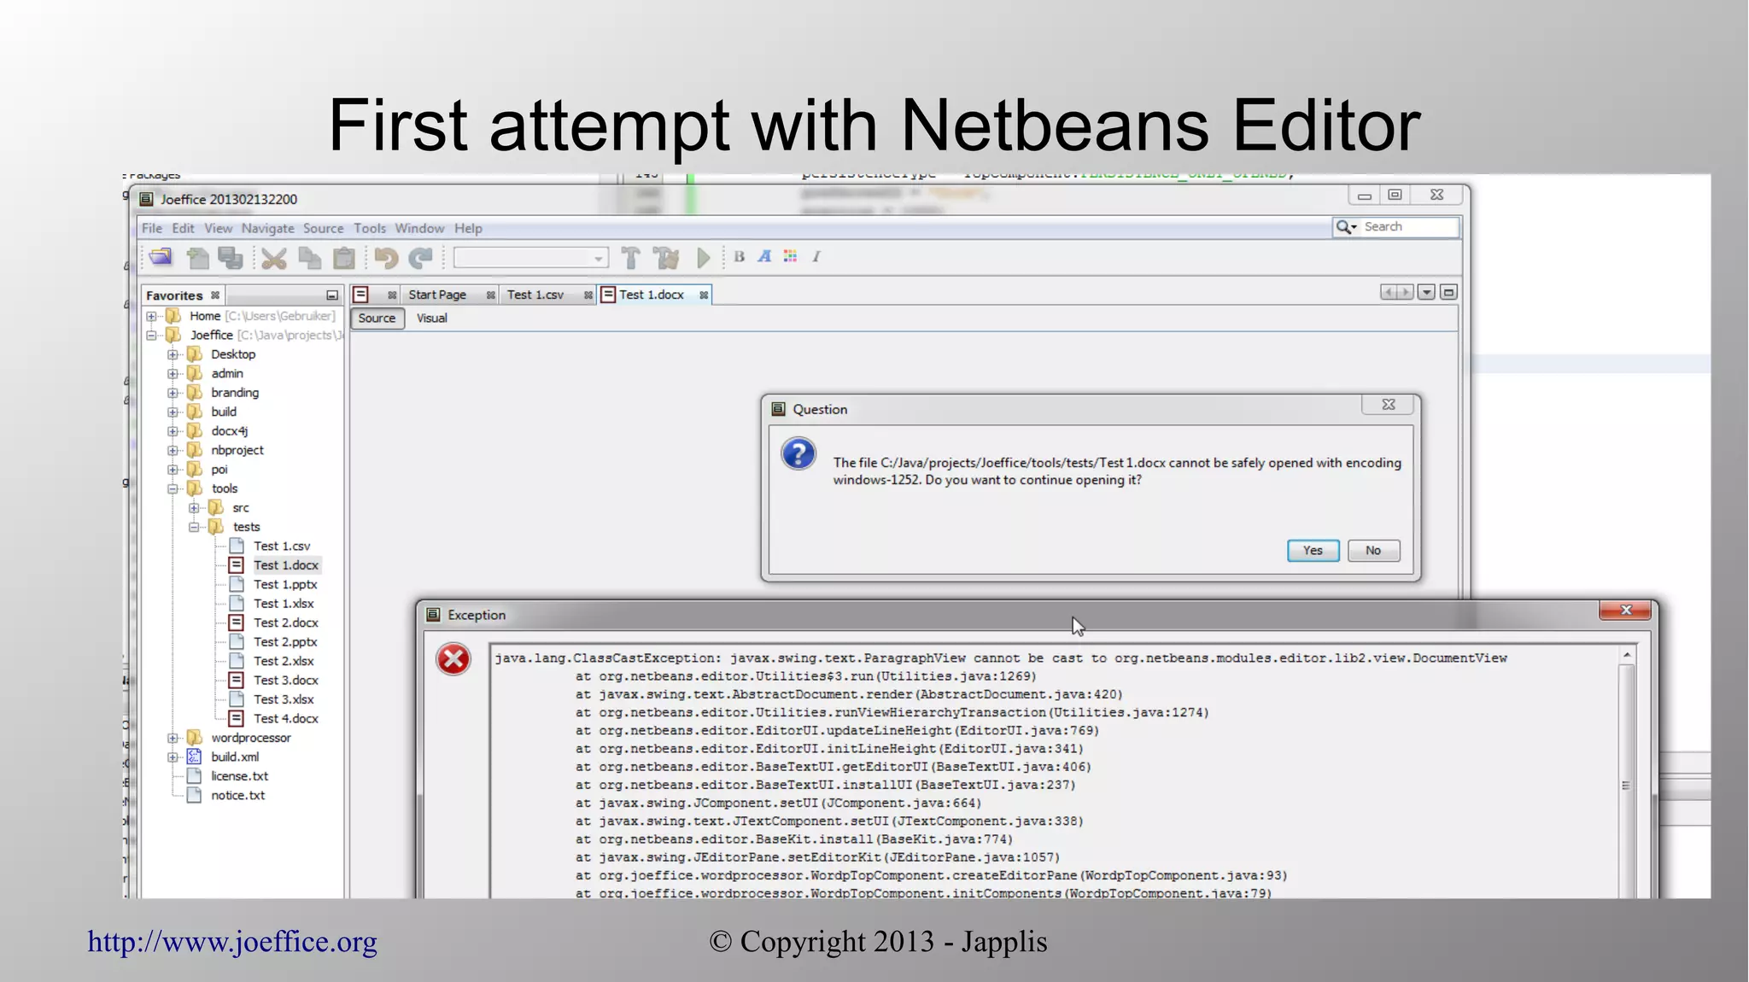
Task: Click the red error icon in Exception dialog
Action: tap(453, 659)
